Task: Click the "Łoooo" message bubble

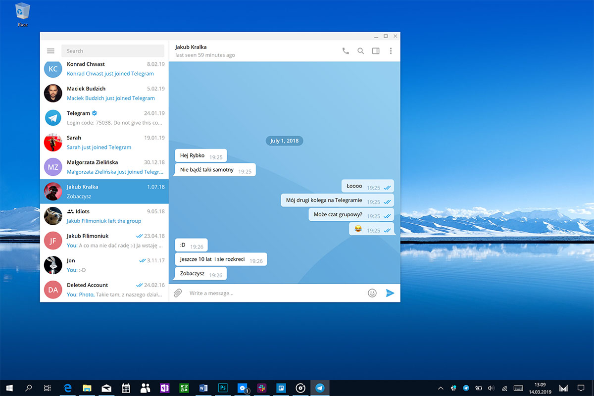Action: [x=368, y=186]
